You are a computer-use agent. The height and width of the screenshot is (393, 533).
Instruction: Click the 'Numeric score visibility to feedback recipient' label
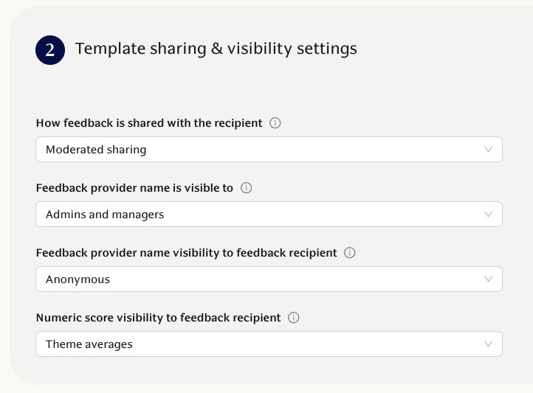pyautogui.click(x=158, y=318)
